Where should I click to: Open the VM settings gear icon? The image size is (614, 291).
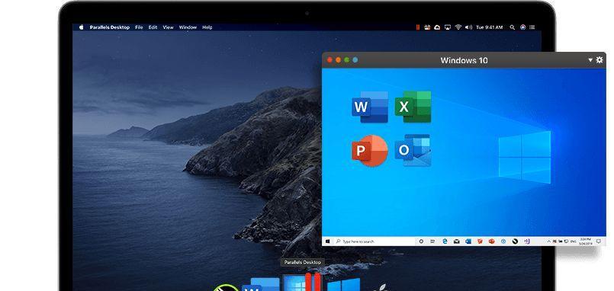[x=600, y=60]
